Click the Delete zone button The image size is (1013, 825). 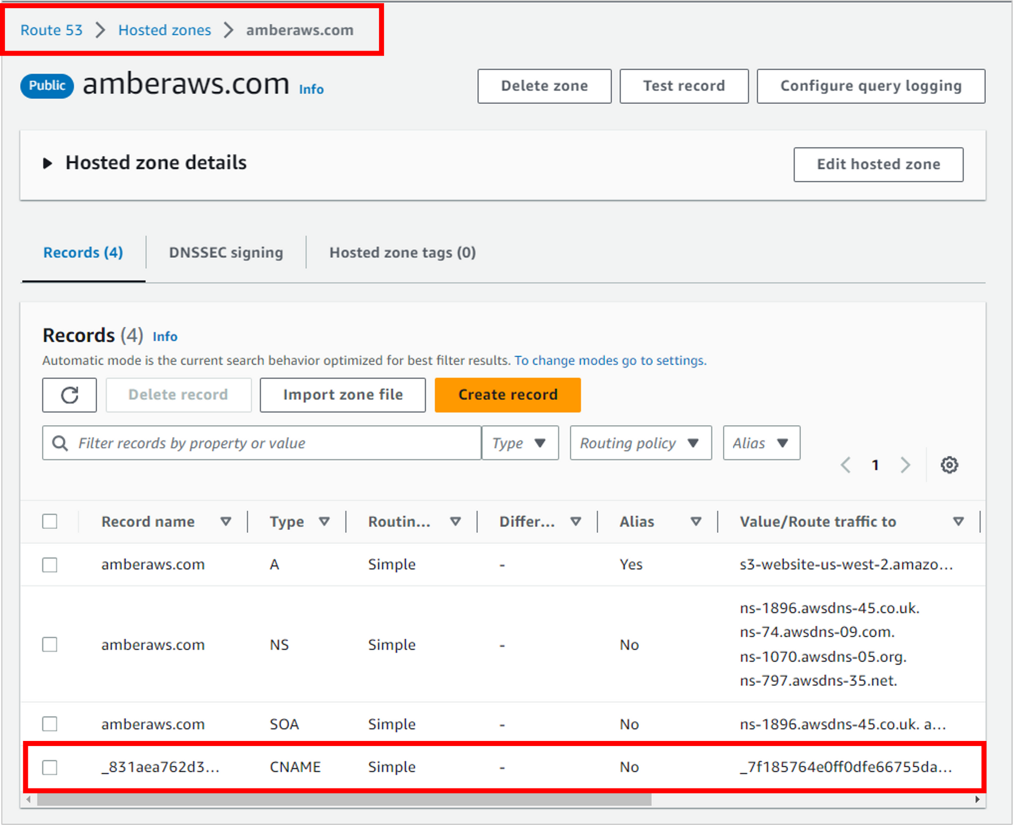click(544, 86)
